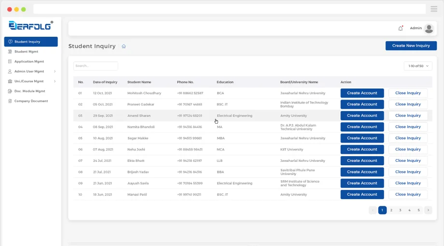Go to pagination page 3

(x=400, y=210)
